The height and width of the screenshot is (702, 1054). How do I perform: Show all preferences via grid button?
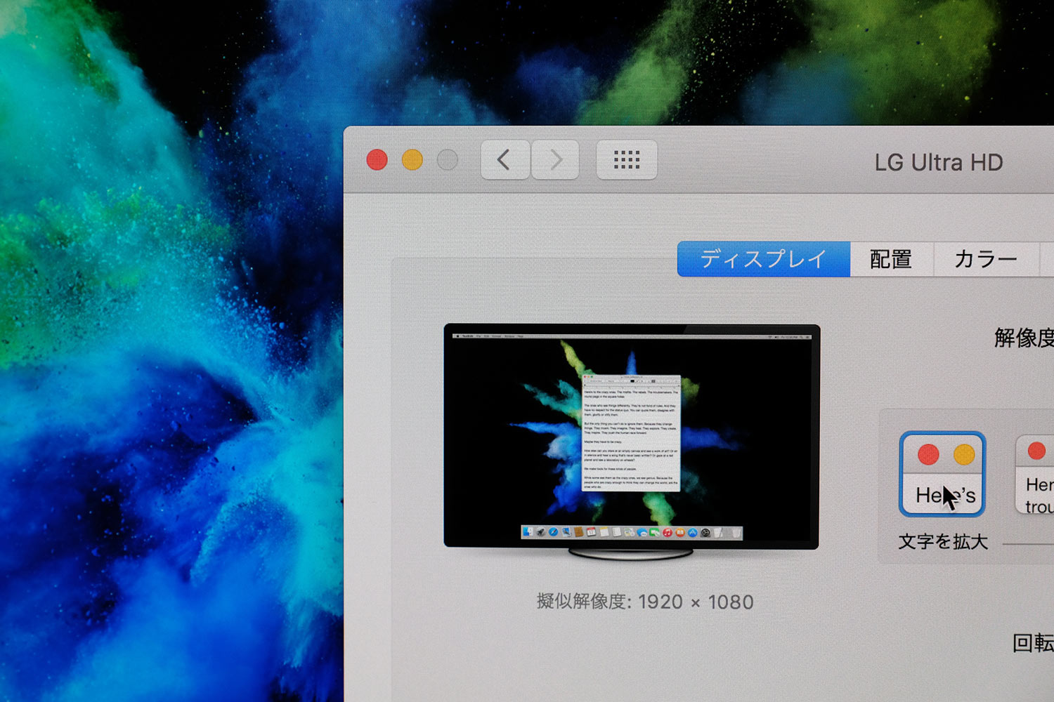[627, 160]
